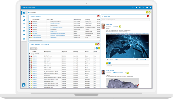The image size is (173, 99).
Task: Click the yellow tag icon on Randolf's post
Action: coord(128,73)
